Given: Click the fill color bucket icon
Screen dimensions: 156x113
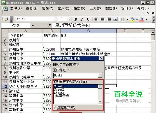Looking at the screenshot, I should point(133,19).
